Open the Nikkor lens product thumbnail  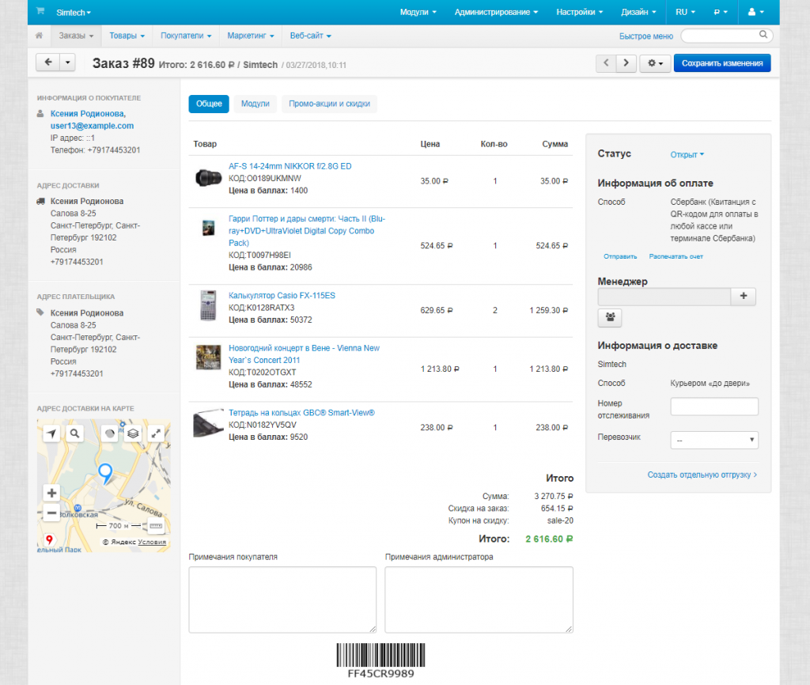click(x=208, y=178)
